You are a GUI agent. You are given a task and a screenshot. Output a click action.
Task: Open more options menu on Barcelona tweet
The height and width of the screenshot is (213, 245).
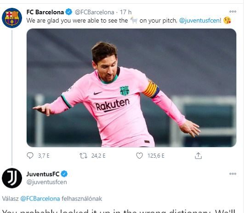click(233, 12)
